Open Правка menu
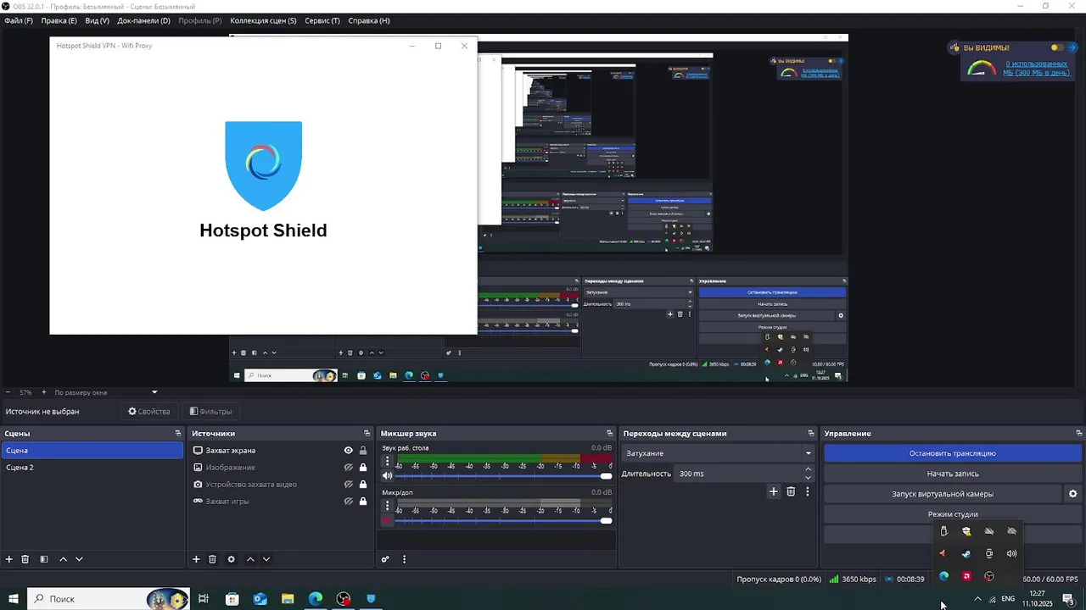This screenshot has height=610, width=1086. click(59, 20)
